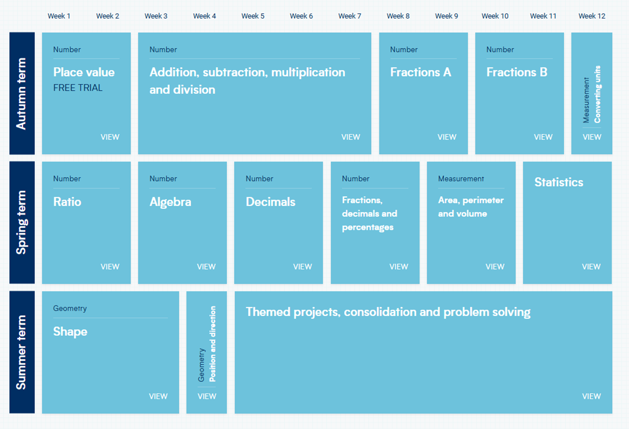Open VIEW for the Shape unit
The image size is (629, 429).
click(158, 396)
